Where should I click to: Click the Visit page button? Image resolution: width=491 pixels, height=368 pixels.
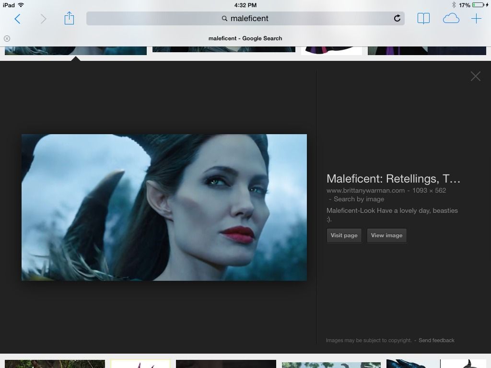[344, 235]
